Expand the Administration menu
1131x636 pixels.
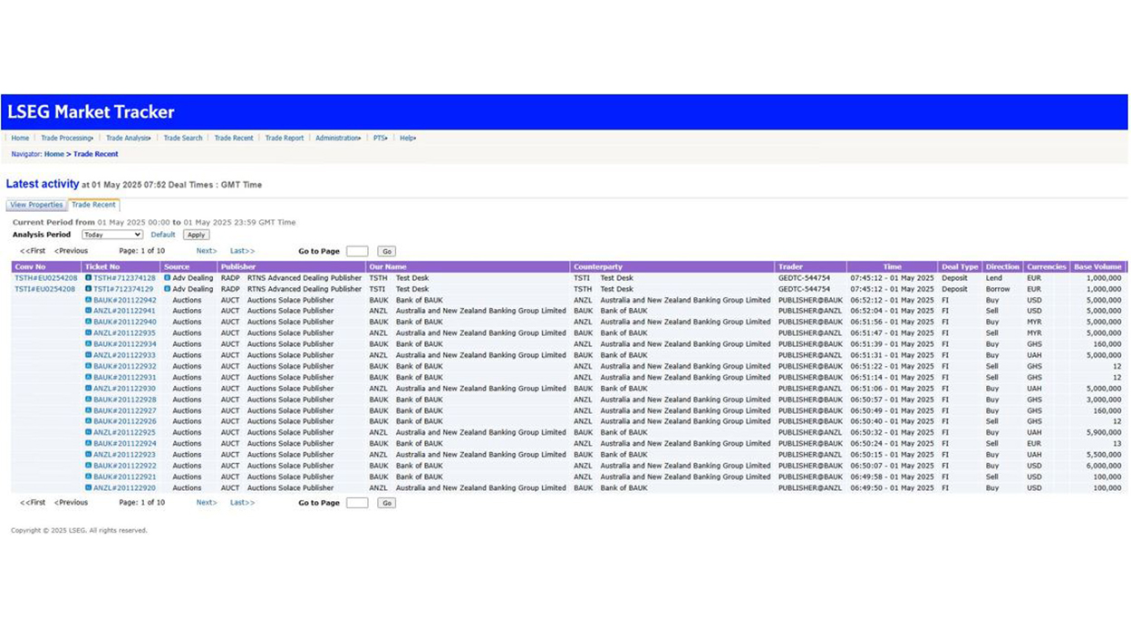pyautogui.click(x=338, y=139)
